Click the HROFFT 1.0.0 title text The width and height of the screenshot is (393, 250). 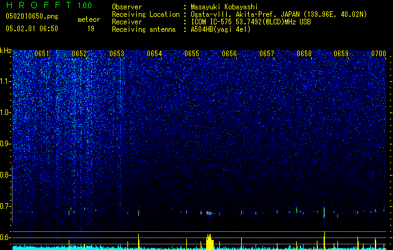(x=49, y=5)
